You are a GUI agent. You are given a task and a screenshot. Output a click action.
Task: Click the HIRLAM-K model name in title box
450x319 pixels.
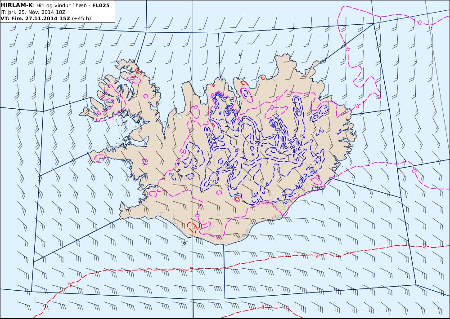[17, 5]
